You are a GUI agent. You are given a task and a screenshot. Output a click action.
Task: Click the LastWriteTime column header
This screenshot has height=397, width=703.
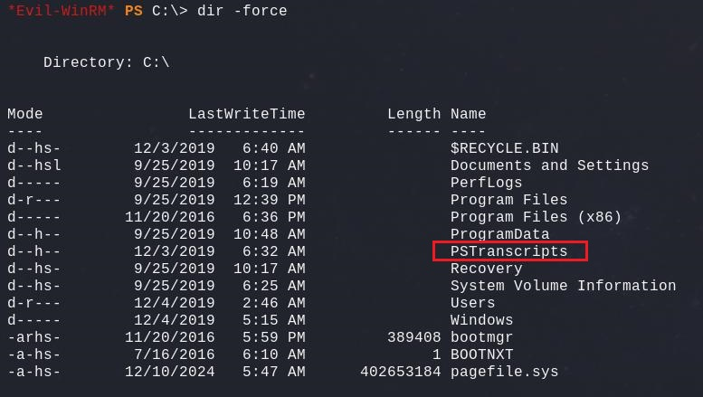point(246,114)
